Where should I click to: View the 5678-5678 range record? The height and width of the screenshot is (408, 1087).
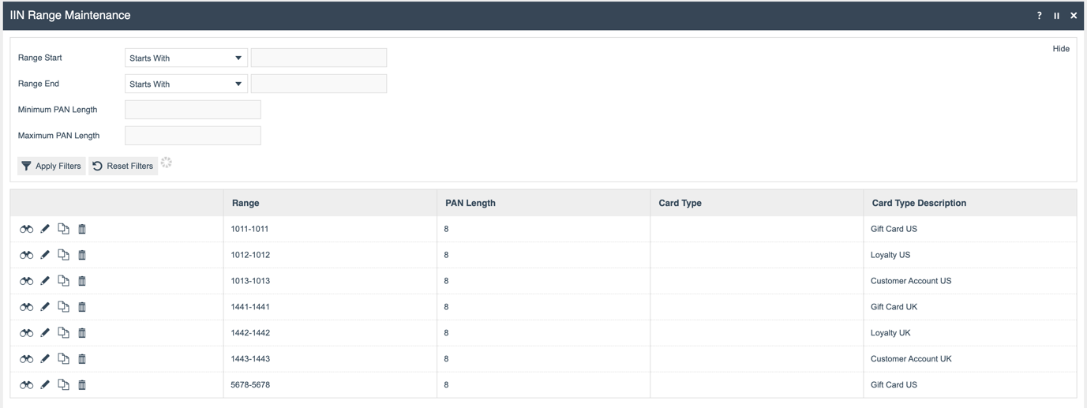point(26,385)
